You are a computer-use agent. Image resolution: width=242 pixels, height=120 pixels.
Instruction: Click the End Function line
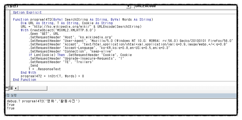pyautogui.click(x=25, y=80)
